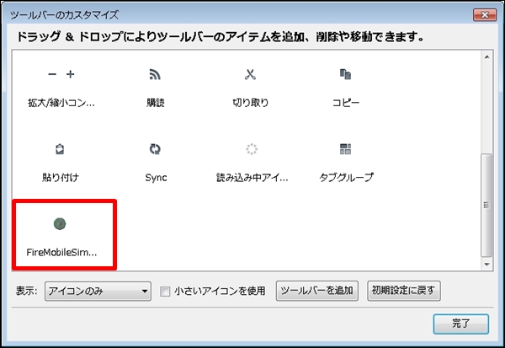Image resolution: width=505 pixels, height=348 pixels.
Task: Click the Sync label text
Action: [156, 178]
